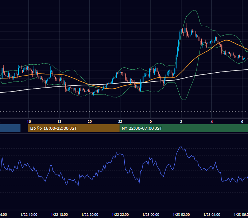Image resolution: width=248 pixels, height=218 pixels.
Task: Click the "6" hour label on price chart axis
Action: tap(242, 122)
